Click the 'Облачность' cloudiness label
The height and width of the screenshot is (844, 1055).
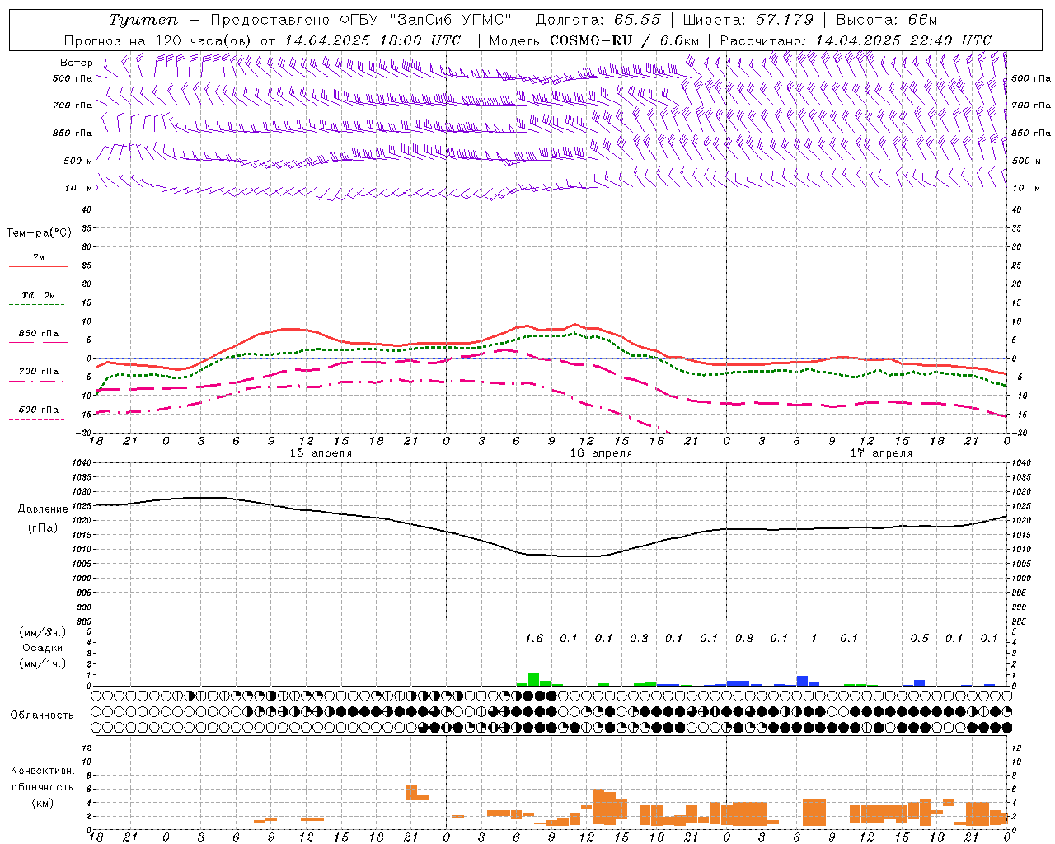(42, 715)
